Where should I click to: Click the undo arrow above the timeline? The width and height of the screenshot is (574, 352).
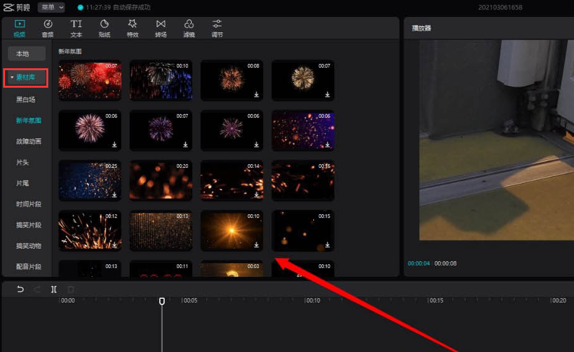point(21,289)
